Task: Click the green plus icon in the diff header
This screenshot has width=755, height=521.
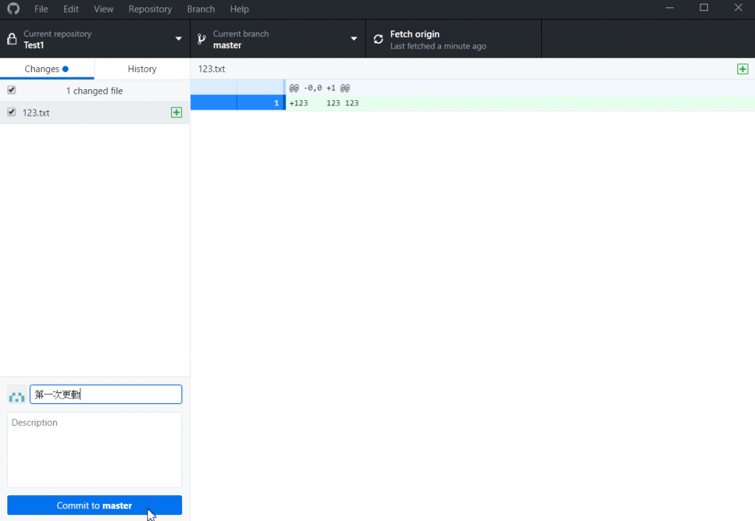Action: click(x=742, y=69)
